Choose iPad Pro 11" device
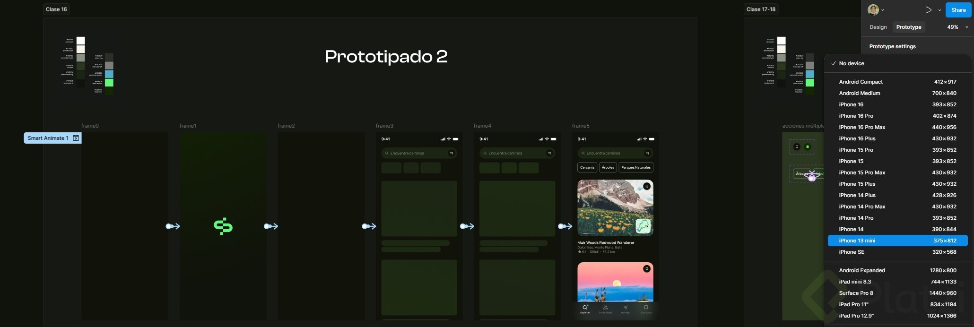Image resolution: width=974 pixels, height=327 pixels. click(897, 304)
